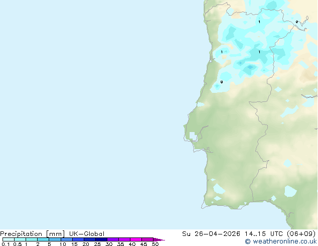Image resolution: width=318 pixels, height=246 pixels.
Task: Click the '14..15 UTC' time label
Action: pos(264,234)
